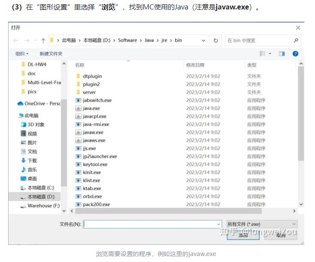The width and height of the screenshot is (315, 262).
Task: Sort by 修改日期 column header
Action: coord(195,65)
